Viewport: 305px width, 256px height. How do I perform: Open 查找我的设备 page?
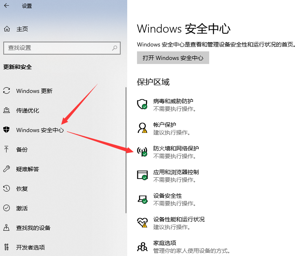click(33, 228)
